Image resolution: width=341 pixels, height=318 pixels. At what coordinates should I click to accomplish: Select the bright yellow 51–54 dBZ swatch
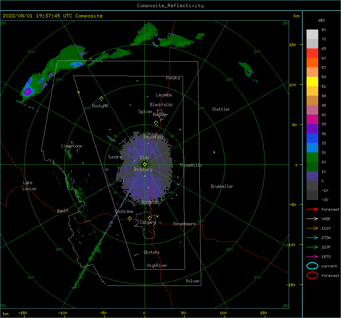[312, 81]
